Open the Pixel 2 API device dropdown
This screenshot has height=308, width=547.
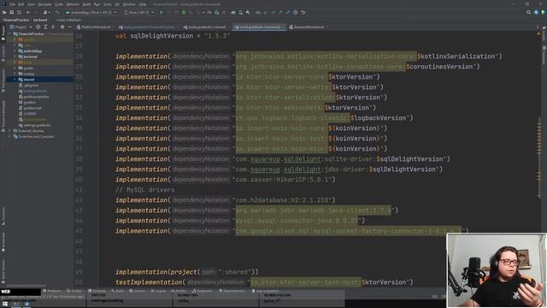138,12
